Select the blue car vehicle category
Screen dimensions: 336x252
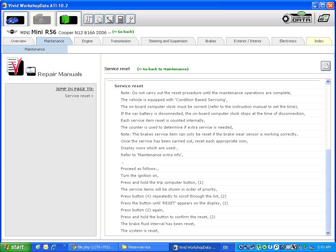[x=15, y=19]
